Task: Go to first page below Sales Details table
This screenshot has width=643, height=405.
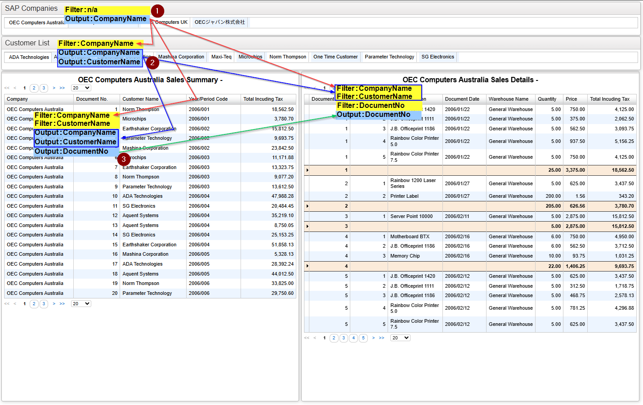Action: tap(307, 338)
